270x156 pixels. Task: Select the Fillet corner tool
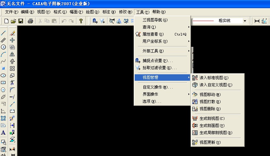pos(12,90)
